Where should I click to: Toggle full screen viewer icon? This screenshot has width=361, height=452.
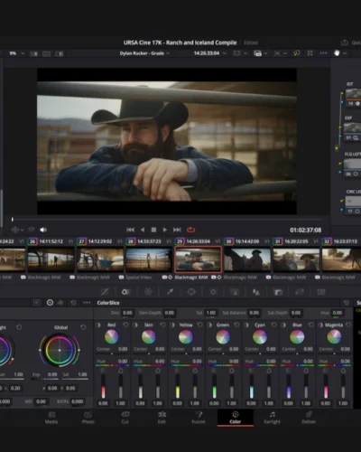click(x=310, y=53)
